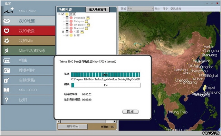Check the 中國 map checkbox

pos(67,32)
